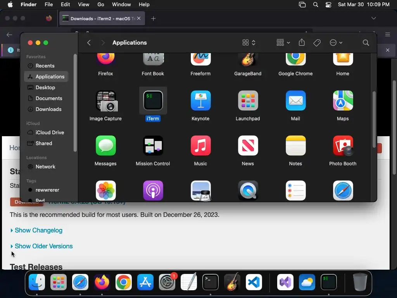
Task: Open the Shared folder in sidebar
Action: click(x=46, y=144)
